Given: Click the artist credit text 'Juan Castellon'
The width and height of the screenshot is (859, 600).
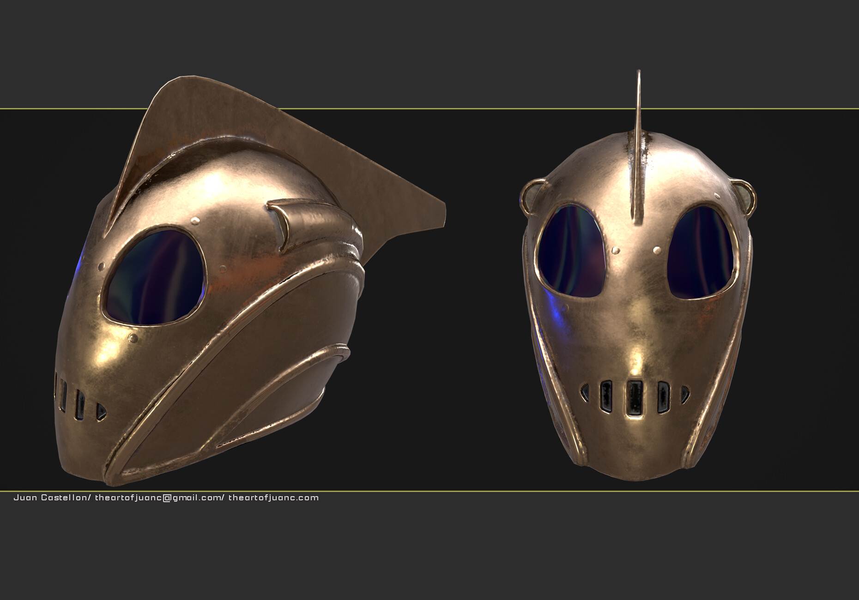Looking at the screenshot, I should pyautogui.click(x=50, y=498).
